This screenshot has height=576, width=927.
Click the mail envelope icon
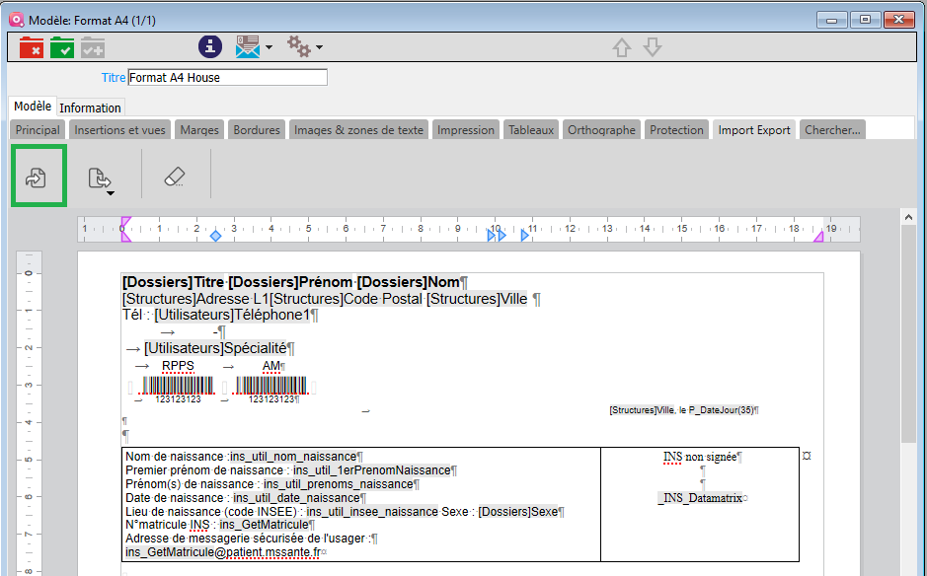[x=247, y=46]
